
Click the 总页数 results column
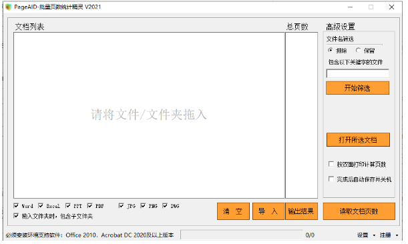(x=301, y=115)
